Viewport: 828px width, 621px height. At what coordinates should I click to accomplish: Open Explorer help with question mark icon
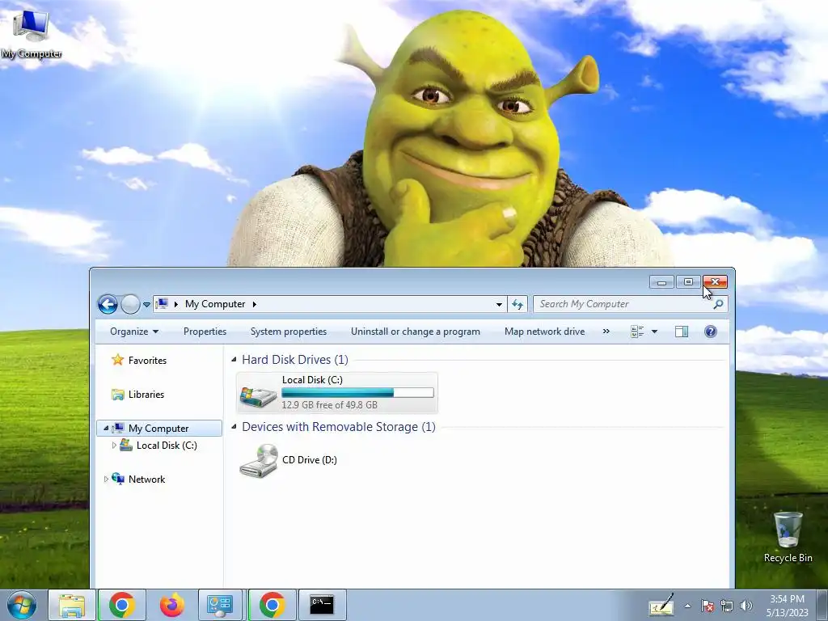click(711, 332)
